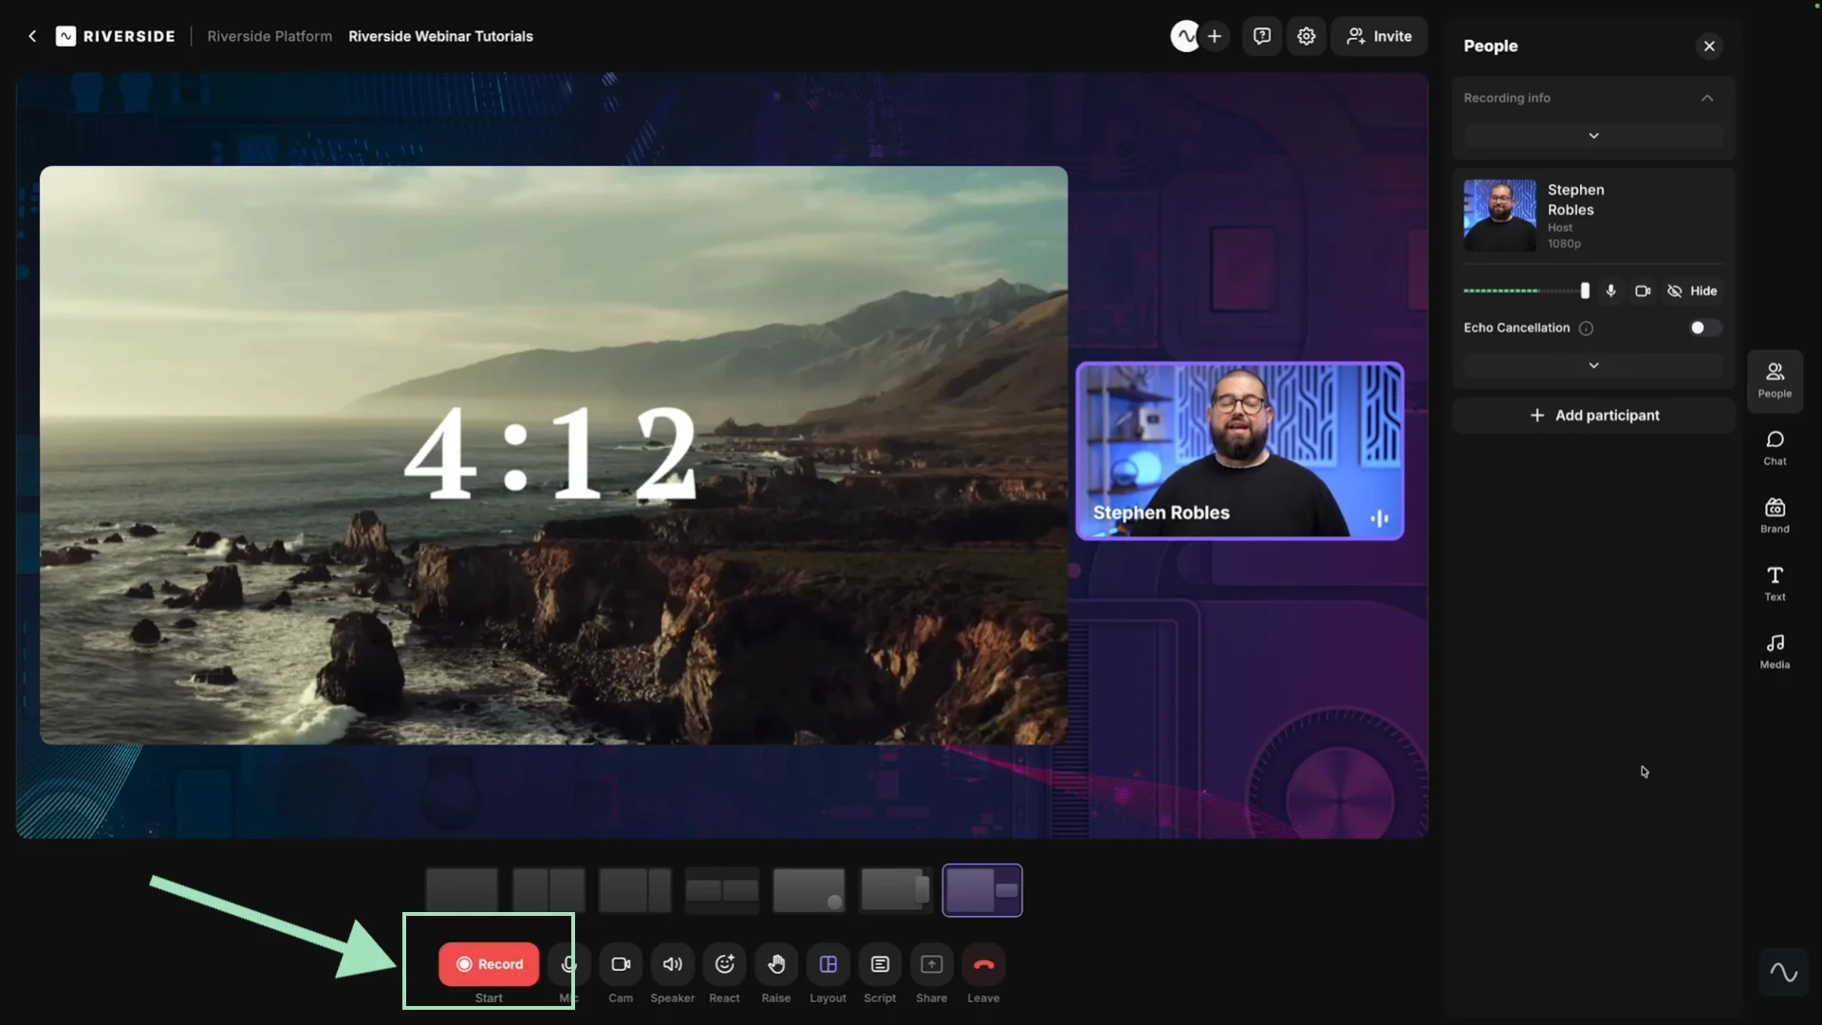Enable the Echo Cancellation switch

[1704, 327]
